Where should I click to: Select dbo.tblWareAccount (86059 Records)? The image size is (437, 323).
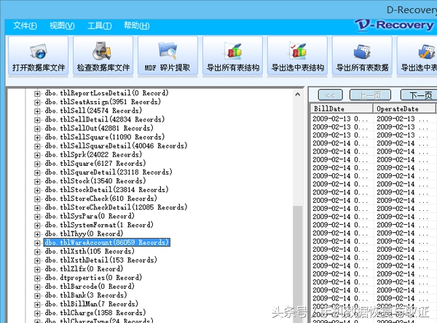tap(107, 242)
